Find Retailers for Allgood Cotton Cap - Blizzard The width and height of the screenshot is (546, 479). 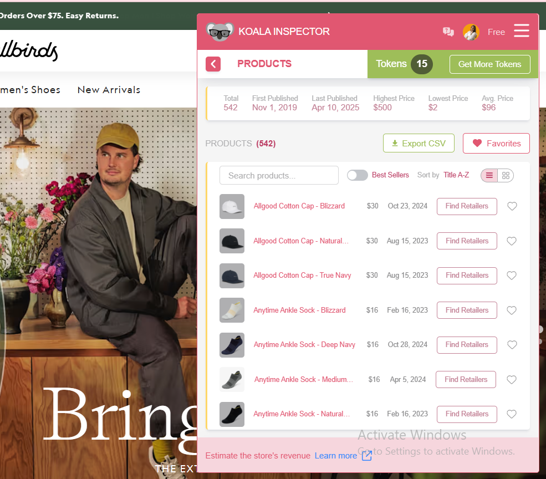(x=467, y=206)
